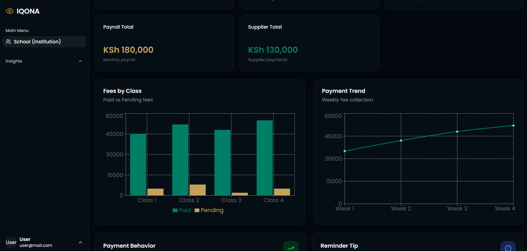Click the Class 4 Paid bar
This screenshot has width=527, height=251.
coord(264,158)
